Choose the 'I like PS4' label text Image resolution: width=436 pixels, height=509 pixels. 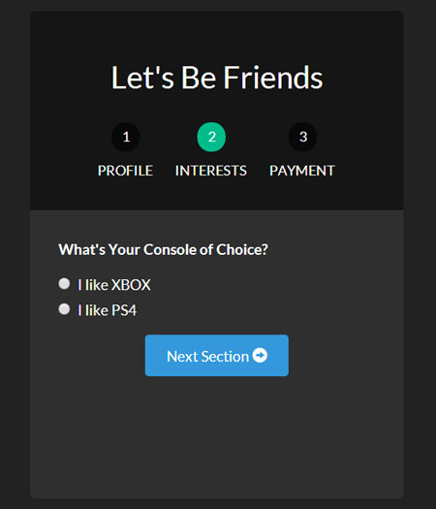tap(108, 310)
